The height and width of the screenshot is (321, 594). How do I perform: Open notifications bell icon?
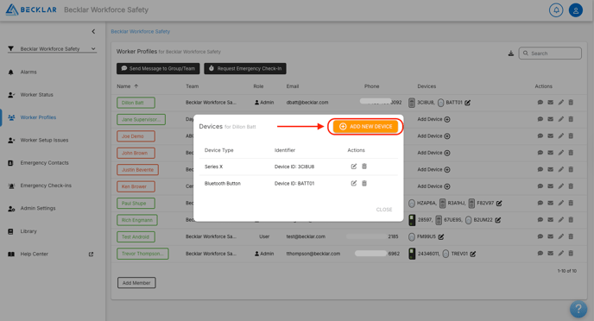click(x=556, y=10)
